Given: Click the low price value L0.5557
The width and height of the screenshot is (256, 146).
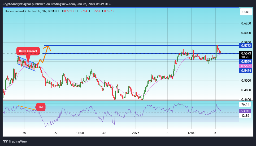Looking at the screenshot, I should 94,11.
